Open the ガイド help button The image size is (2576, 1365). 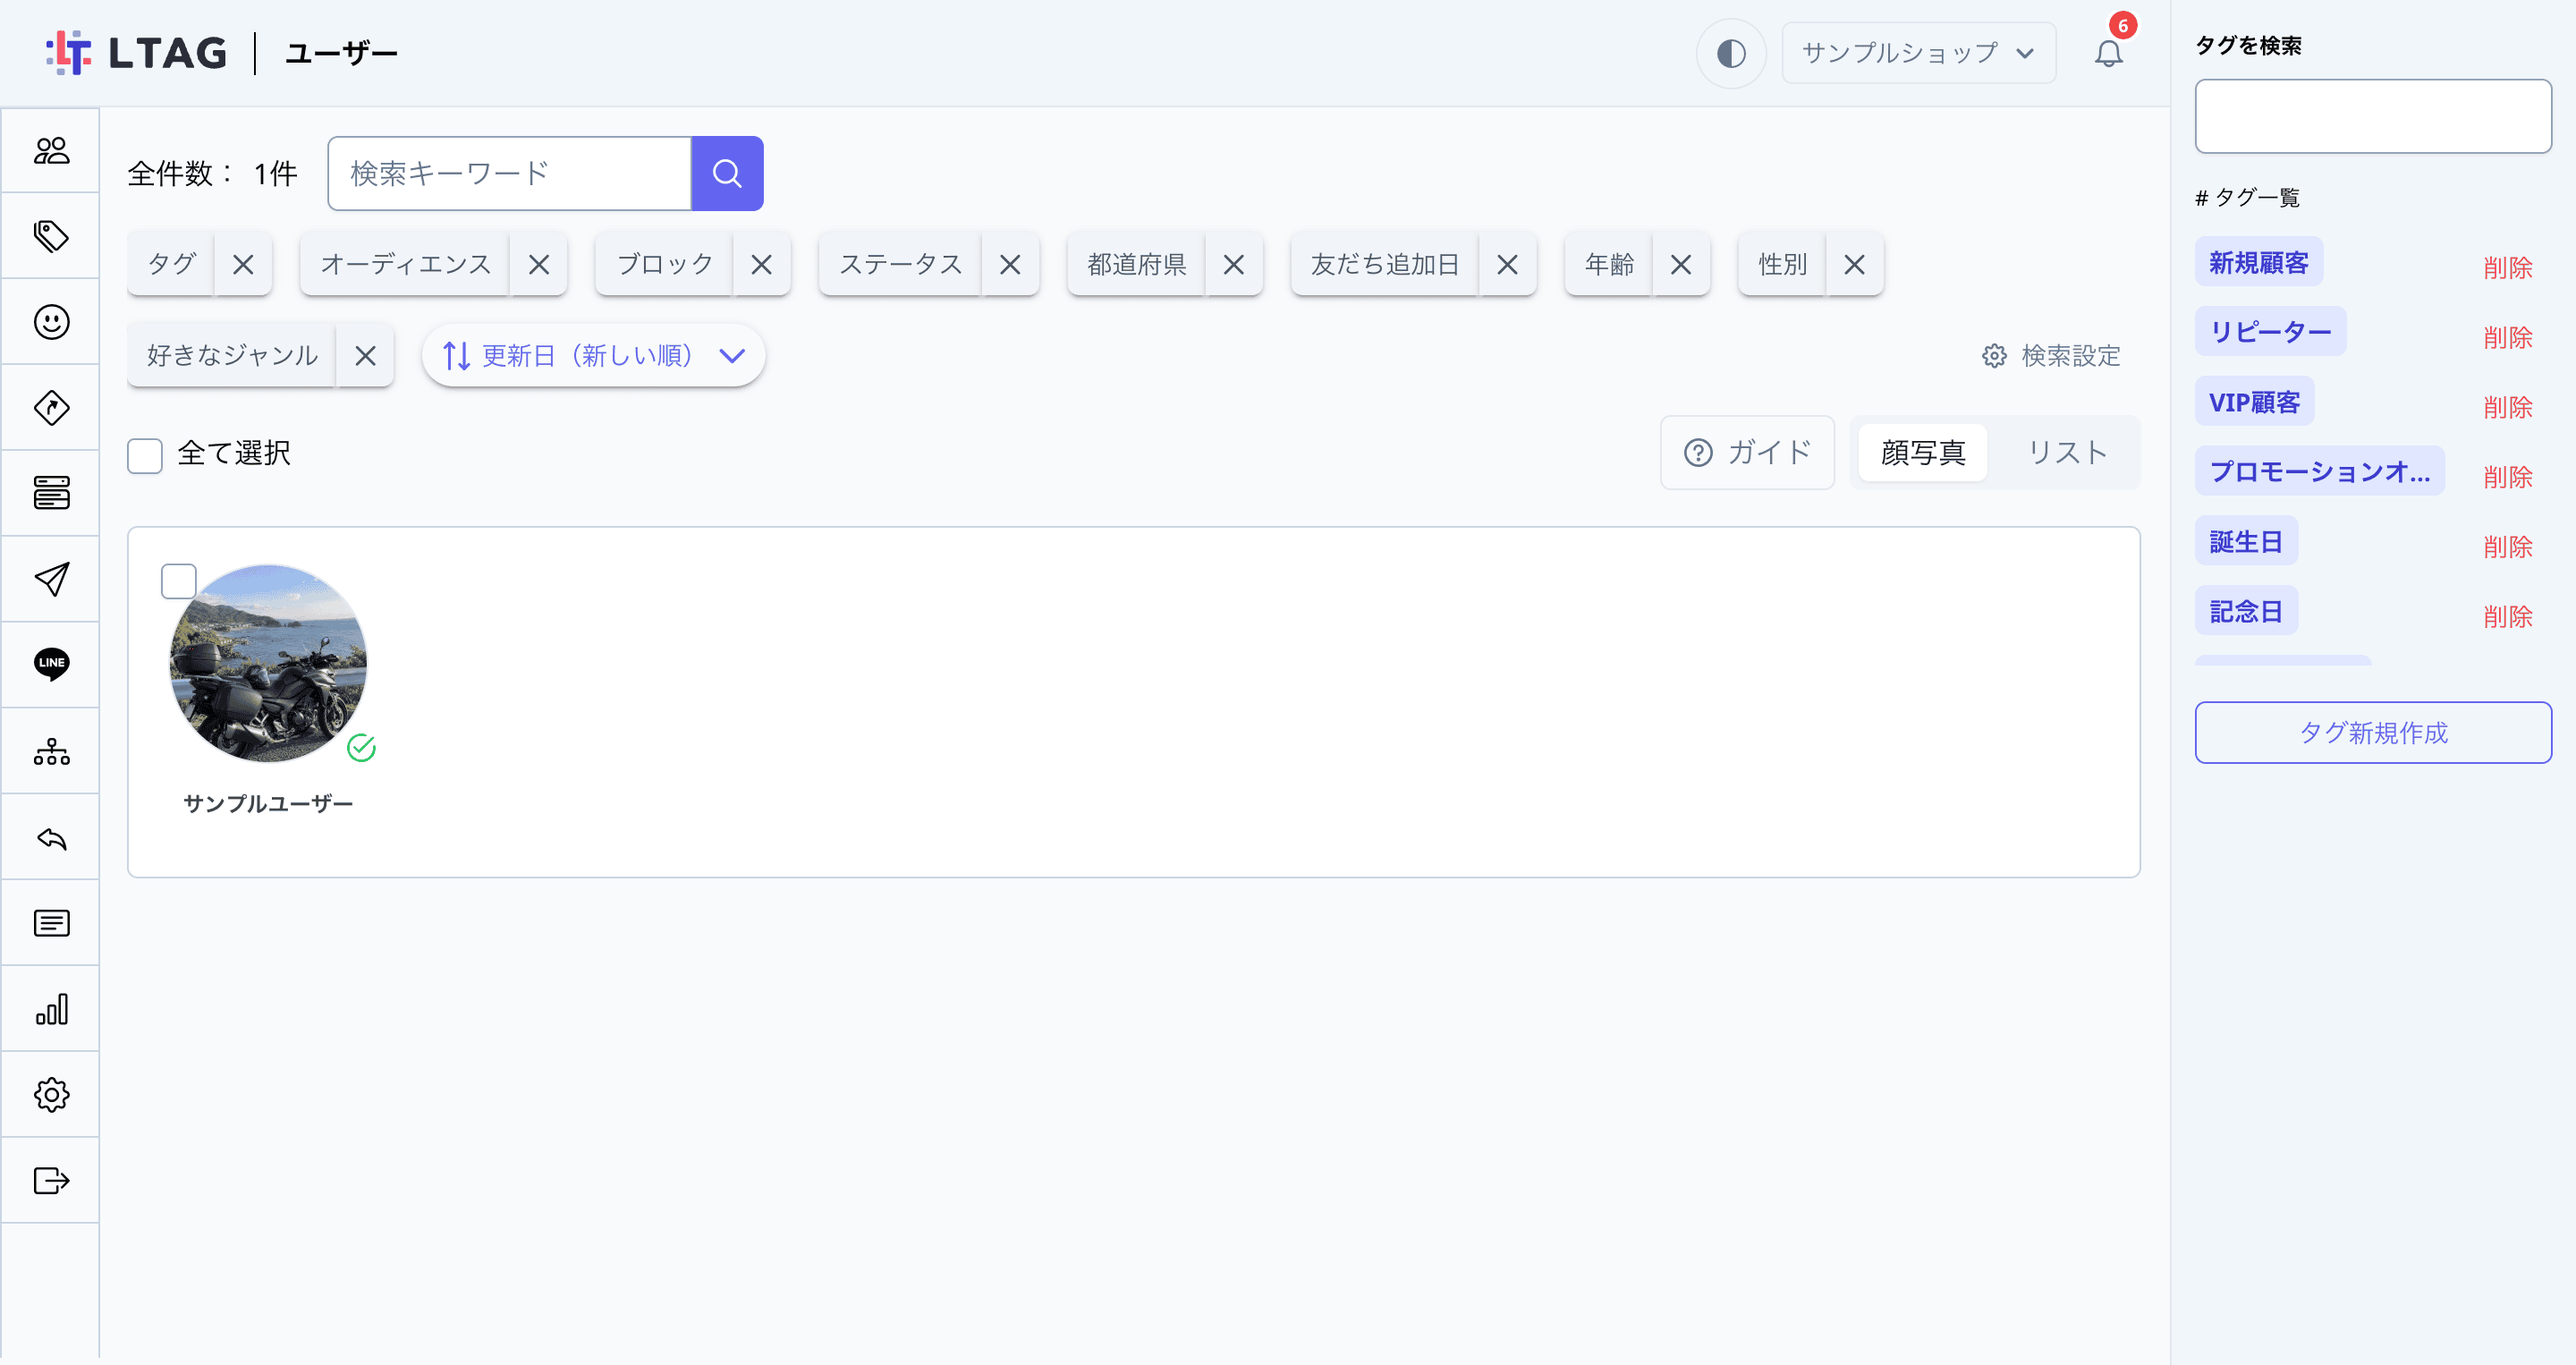click(x=1747, y=453)
